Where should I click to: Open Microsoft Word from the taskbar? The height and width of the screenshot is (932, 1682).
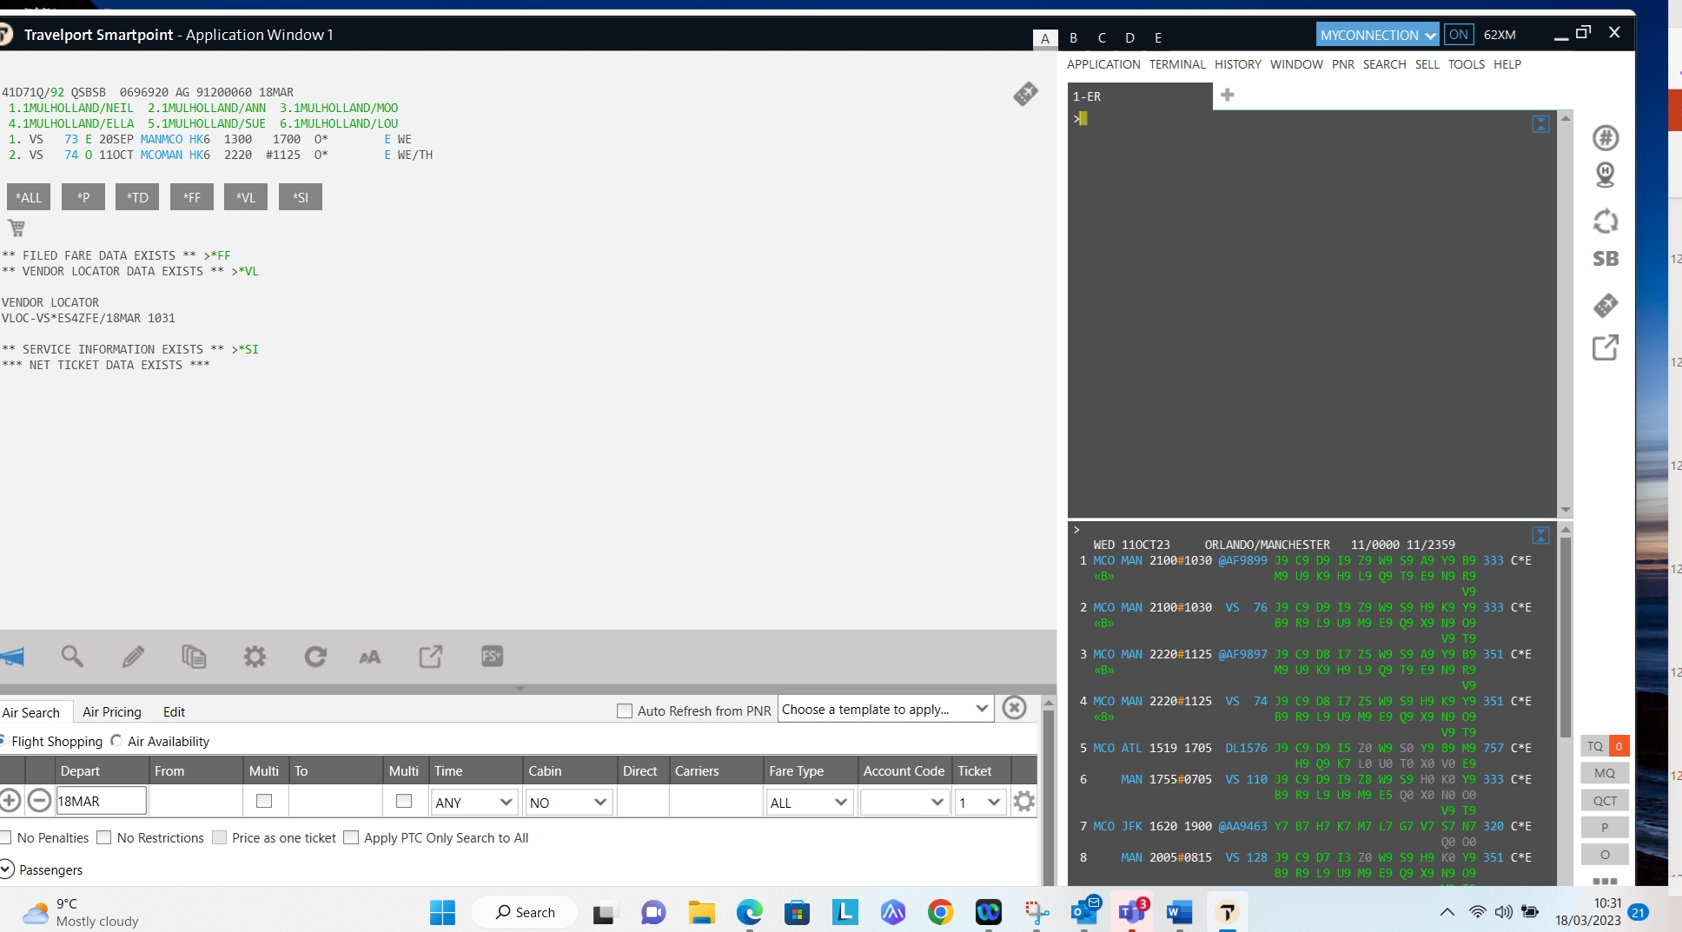pyautogui.click(x=1178, y=912)
